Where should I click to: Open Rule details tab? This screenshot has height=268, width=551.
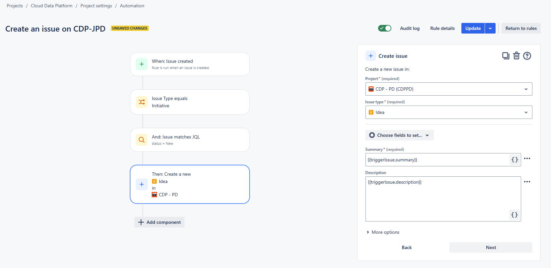coord(442,28)
